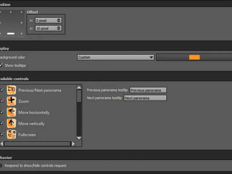Viewport: 232px width, 174px height.
Task: Toggle the Previous/Next panorama checkbox
Action: click(2, 90)
